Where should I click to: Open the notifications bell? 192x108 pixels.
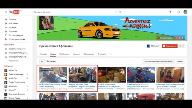(x=178, y=12)
